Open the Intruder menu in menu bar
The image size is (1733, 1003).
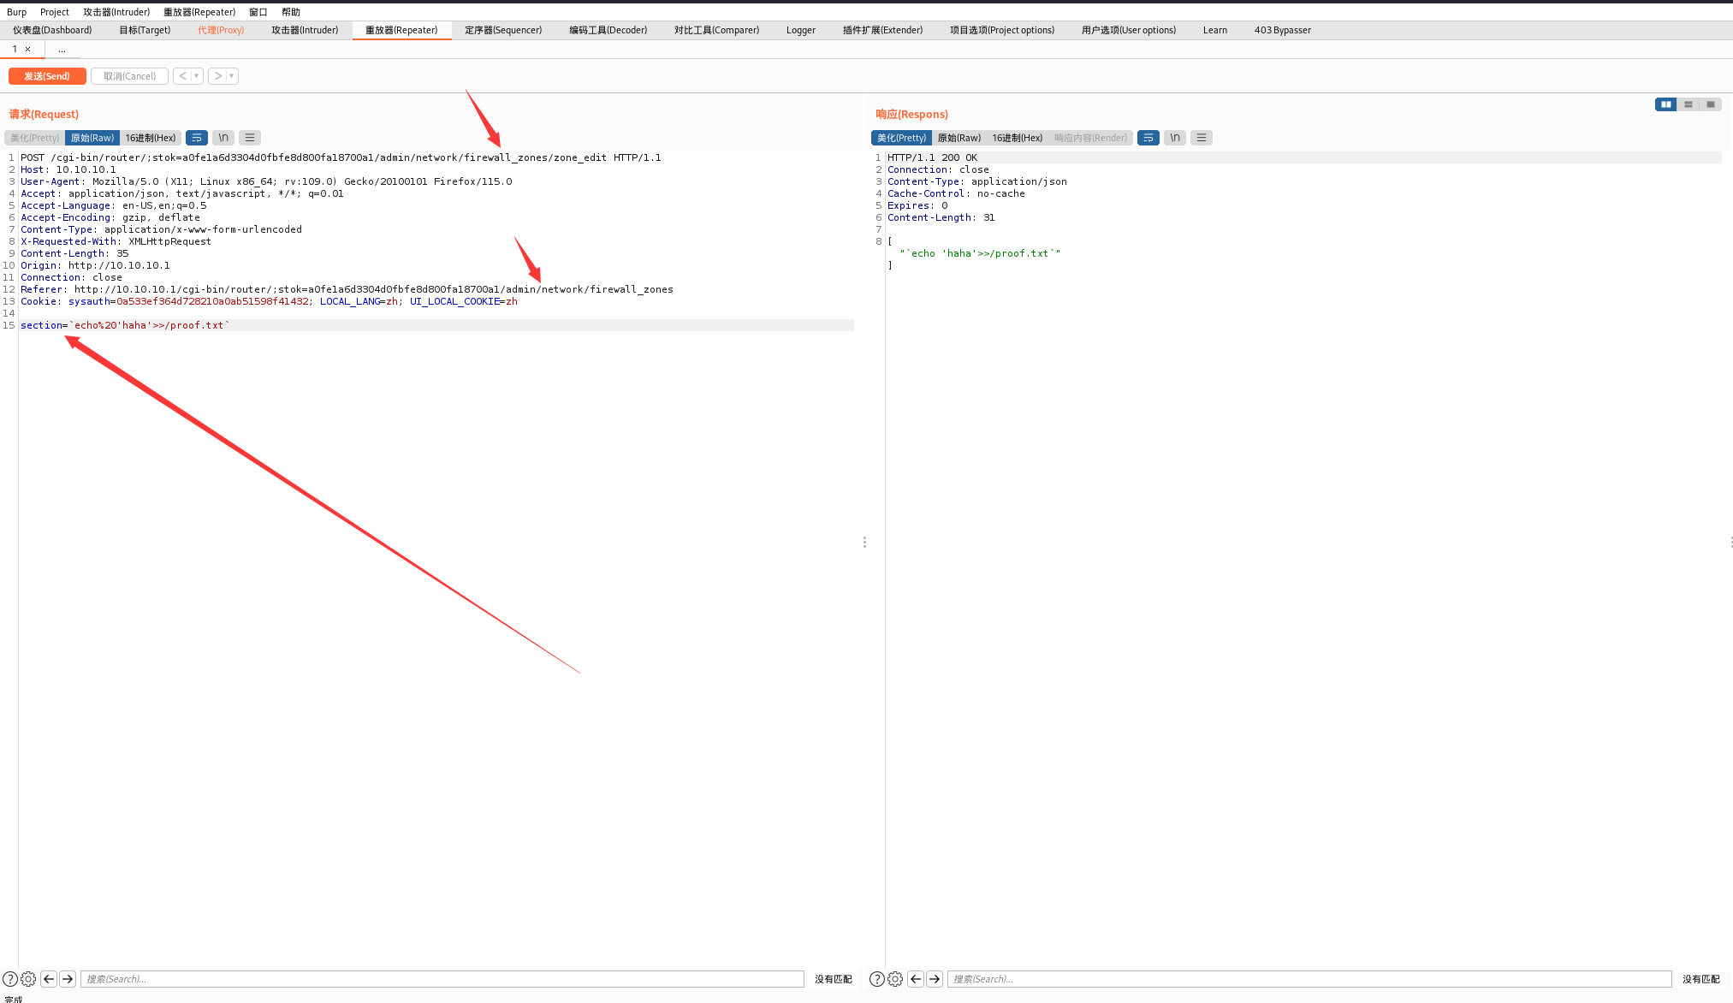116,12
